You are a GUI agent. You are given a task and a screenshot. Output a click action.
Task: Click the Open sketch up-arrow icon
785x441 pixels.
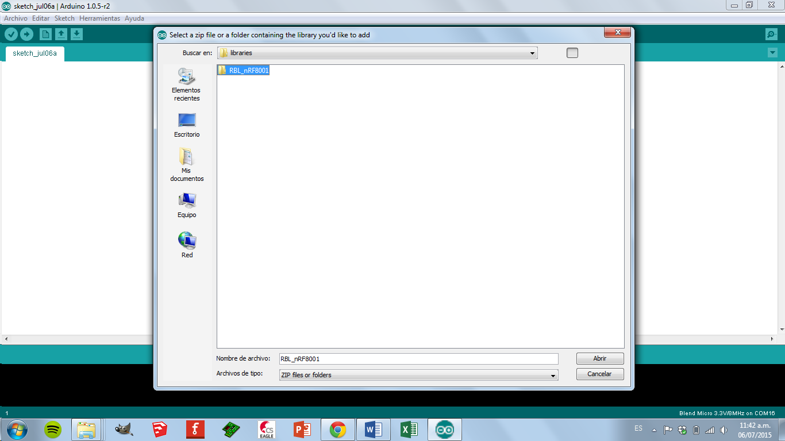[61, 34]
